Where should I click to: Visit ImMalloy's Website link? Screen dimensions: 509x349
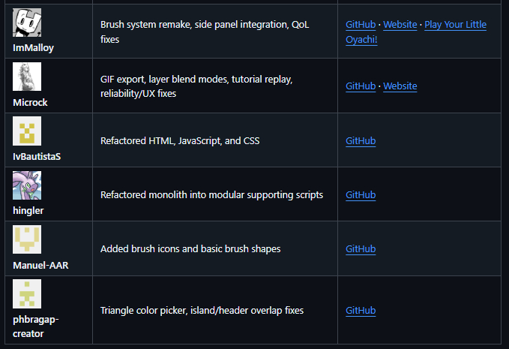(x=400, y=25)
